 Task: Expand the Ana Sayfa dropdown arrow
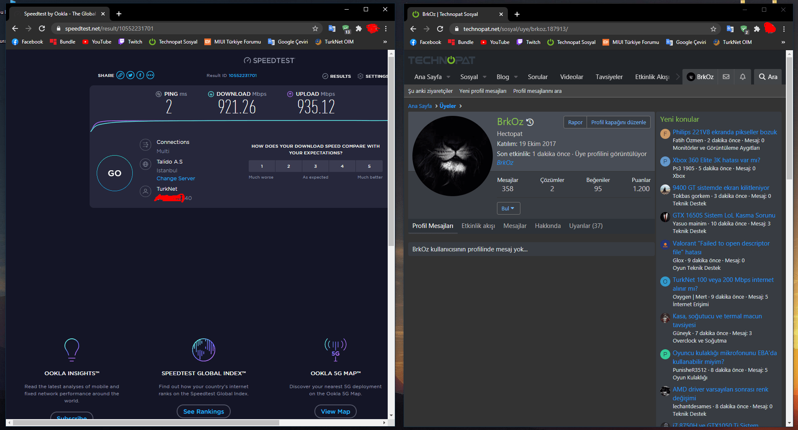coord(448,77)
